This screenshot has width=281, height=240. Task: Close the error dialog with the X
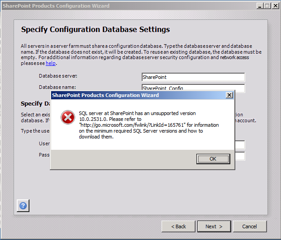(x=229, y=95)
